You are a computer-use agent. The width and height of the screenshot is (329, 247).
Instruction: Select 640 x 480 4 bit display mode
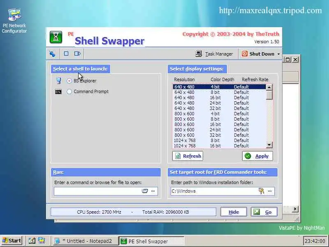[x=219, y=87]
